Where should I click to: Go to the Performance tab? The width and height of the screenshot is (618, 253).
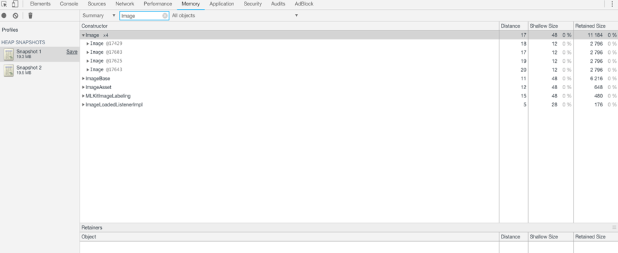(158, 4)
